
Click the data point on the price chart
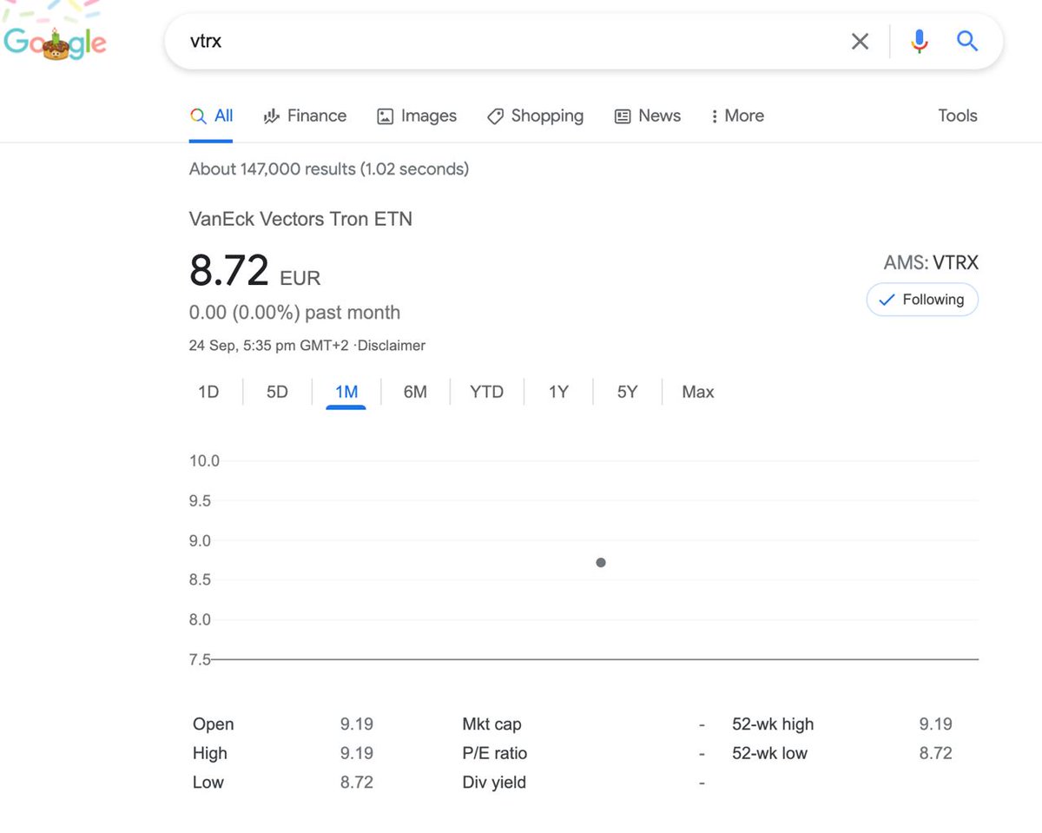pos(601,563)
